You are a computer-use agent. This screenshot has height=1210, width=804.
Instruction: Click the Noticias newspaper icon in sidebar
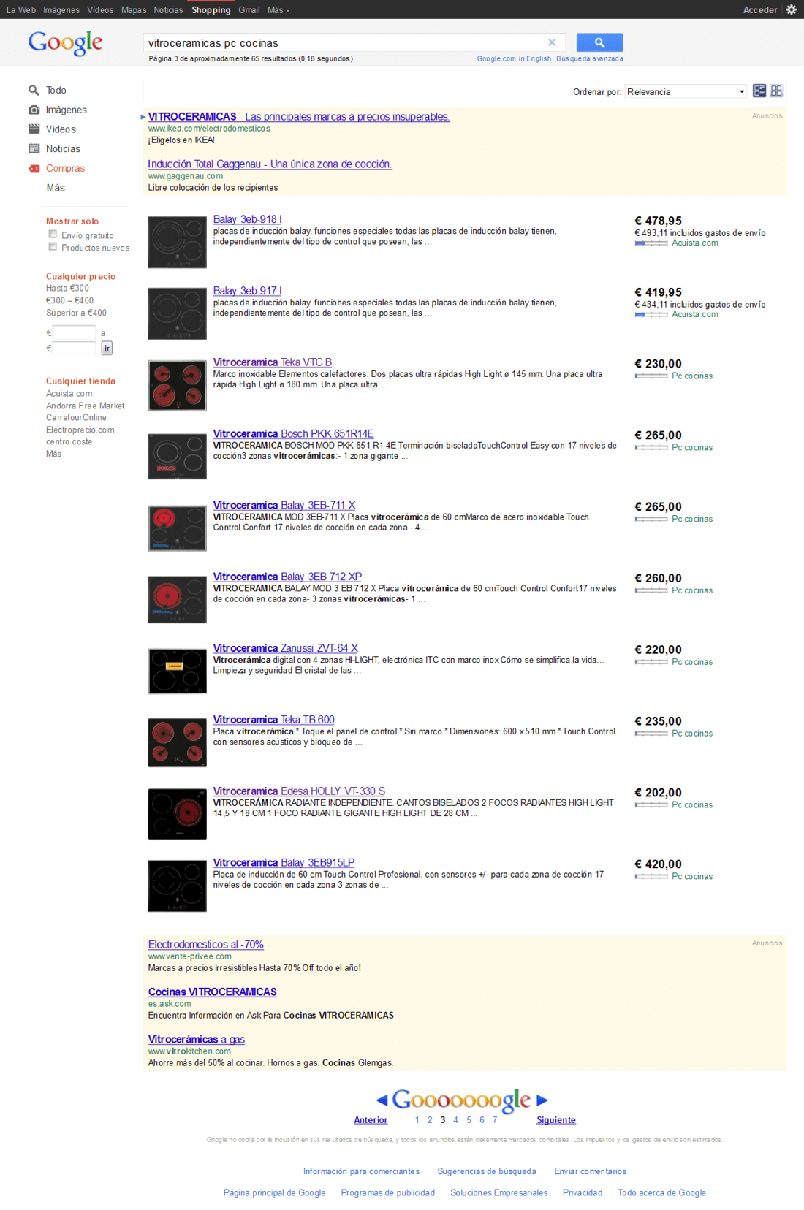pyautogui.click(x=34, y=148)
